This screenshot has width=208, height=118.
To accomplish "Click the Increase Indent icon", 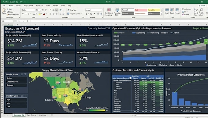I will (63, 14).
